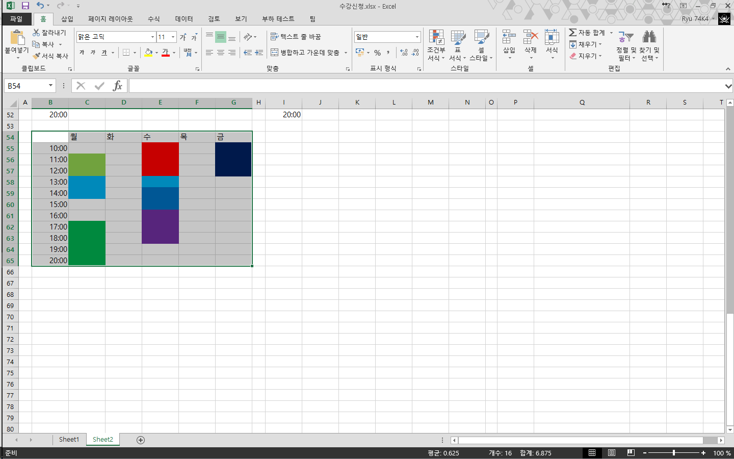Click the increase indent icon

[259, 53]
